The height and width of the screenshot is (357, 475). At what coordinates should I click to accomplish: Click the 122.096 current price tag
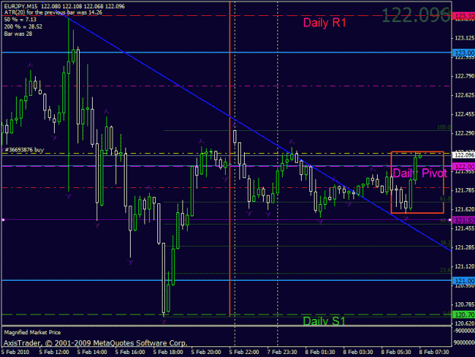[464, 155]
